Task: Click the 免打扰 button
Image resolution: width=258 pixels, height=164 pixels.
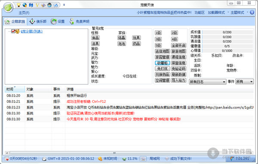Action: 163,69
